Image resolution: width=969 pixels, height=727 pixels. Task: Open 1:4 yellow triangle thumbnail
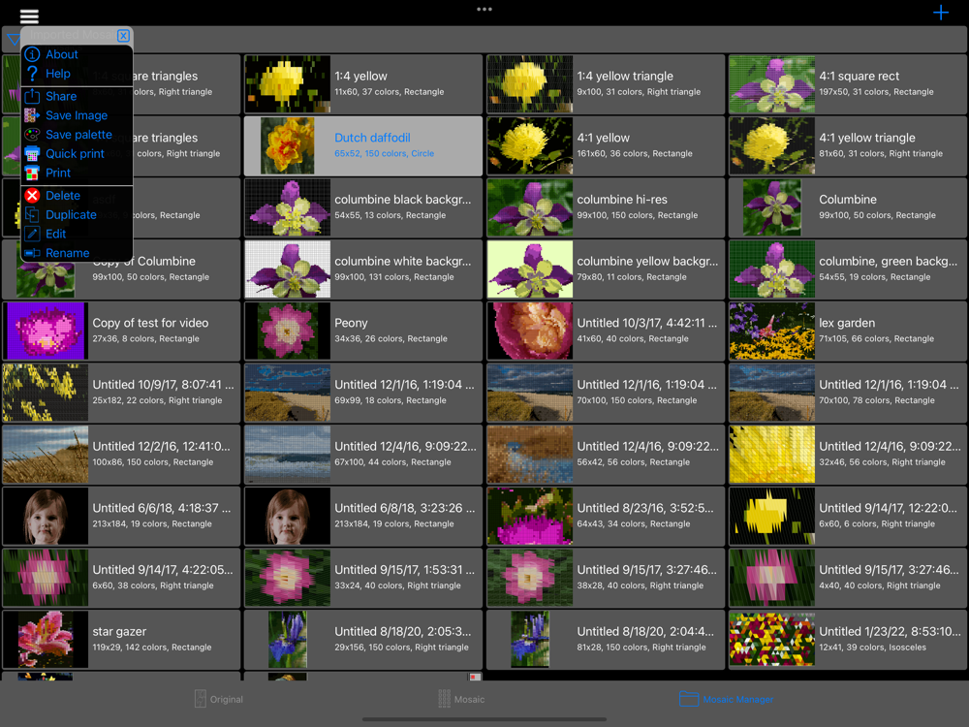tap(530, 84)
